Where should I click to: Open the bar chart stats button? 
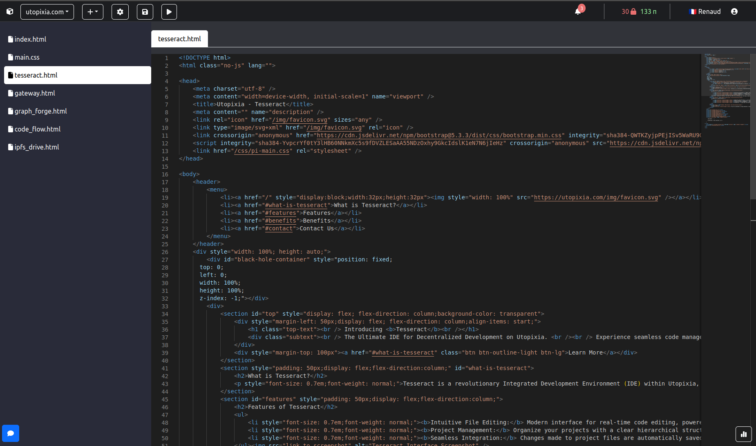744,434
